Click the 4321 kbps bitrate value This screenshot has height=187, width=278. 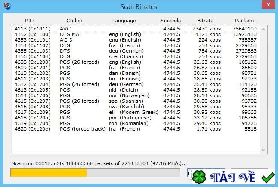tap(208, 34)
